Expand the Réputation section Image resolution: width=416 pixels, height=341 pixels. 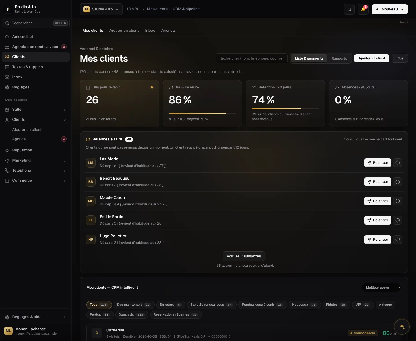point(36,150)
